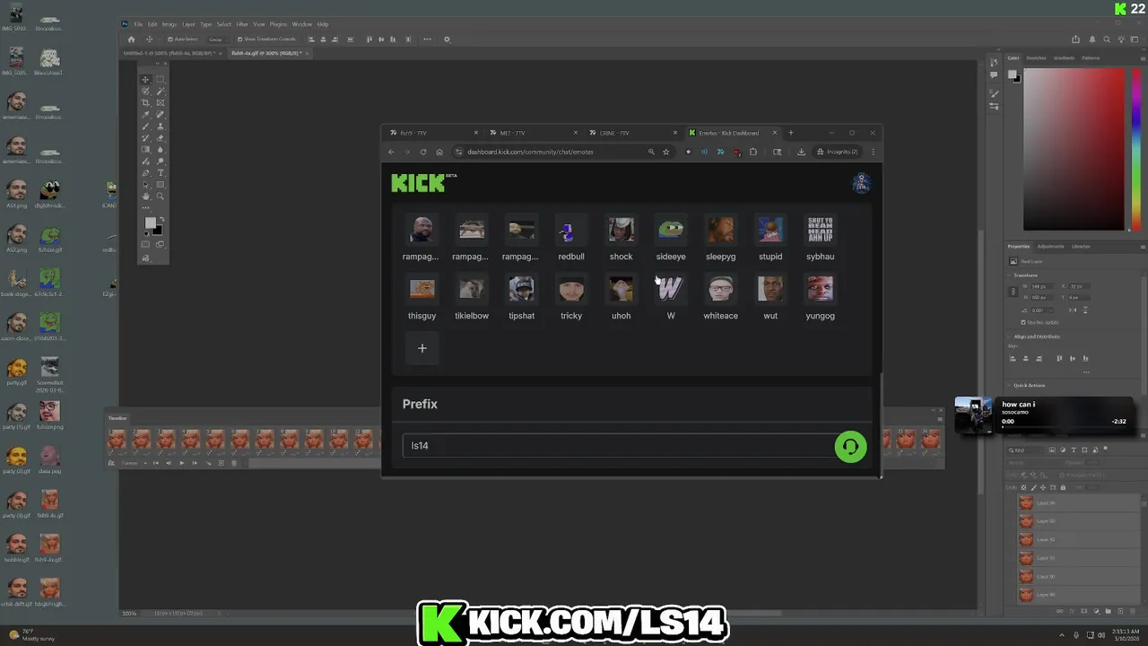Screen dimensions: 1148x646
Task: Open Photoshop Home screen icon
Action: click(131, 39)
